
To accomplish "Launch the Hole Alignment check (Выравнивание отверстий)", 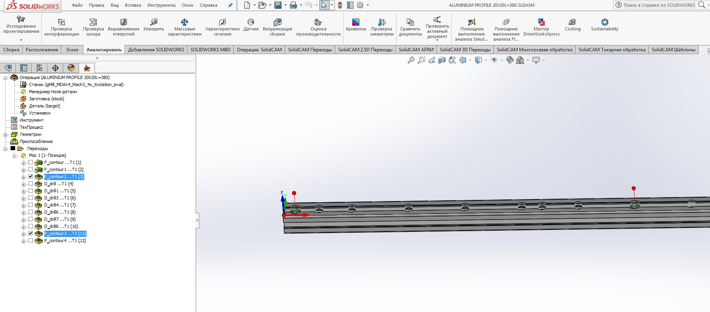I will [124, 27].
